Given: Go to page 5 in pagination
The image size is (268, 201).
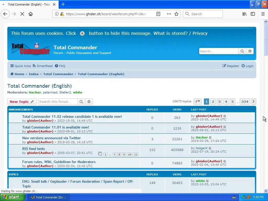Looking at the screenshot, I should 232,102.
